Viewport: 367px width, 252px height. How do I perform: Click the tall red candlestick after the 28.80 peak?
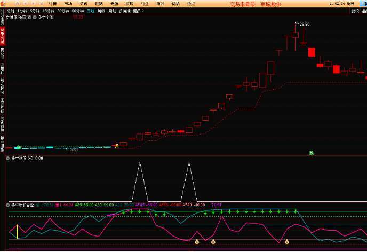[x=312, y=52]
